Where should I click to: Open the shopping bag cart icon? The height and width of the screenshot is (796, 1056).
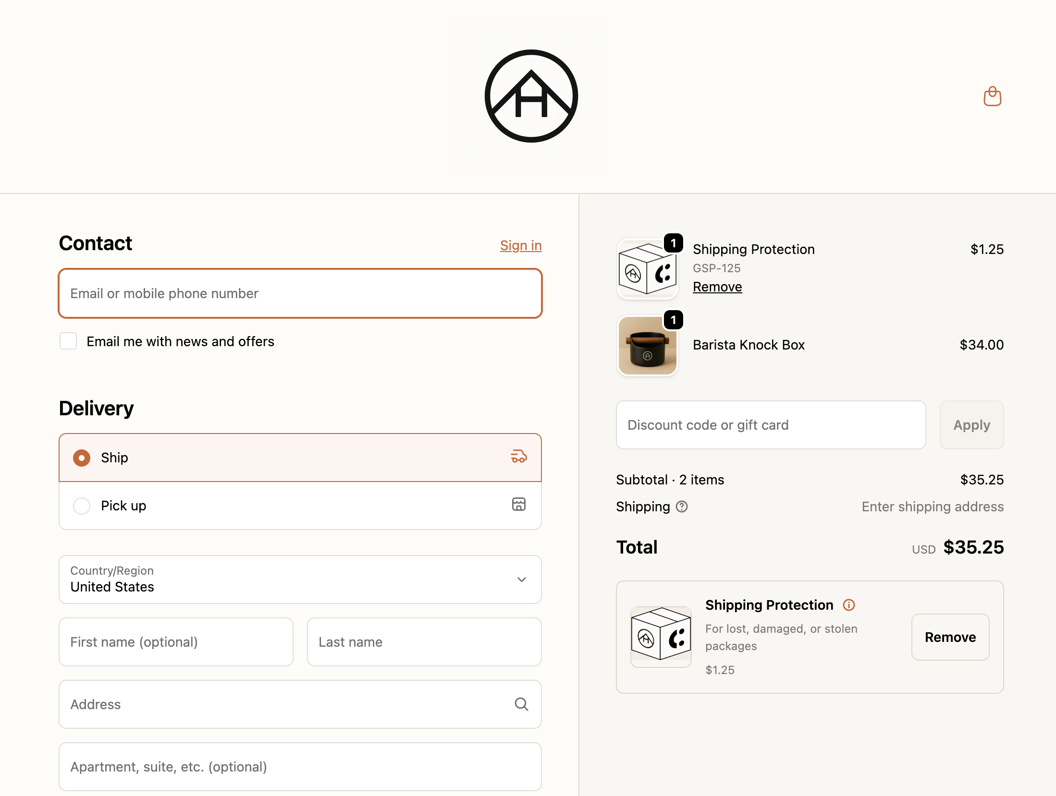[992, 96]
